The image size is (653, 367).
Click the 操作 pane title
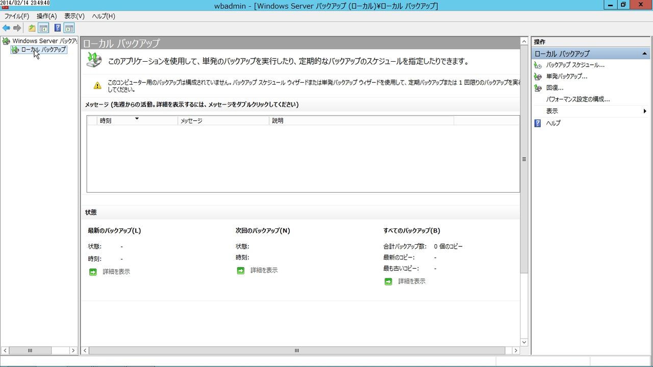[x=540, y=42]
